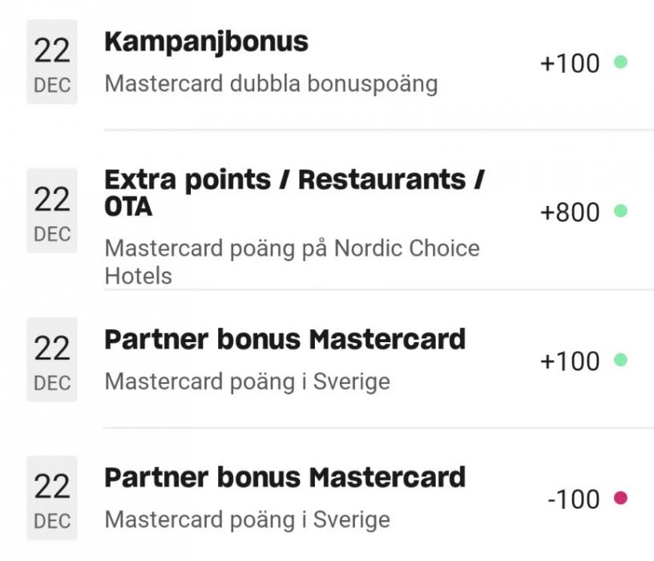This screenshot has height=561, width=654.
Task: Click the +800 points amount
Action: coord(570,212)
